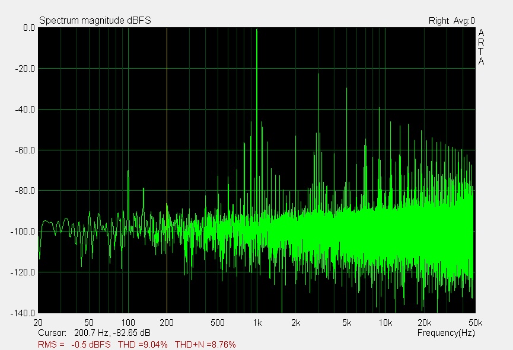Click the '-60.0' dB axis label

click(x=25, y=150)
